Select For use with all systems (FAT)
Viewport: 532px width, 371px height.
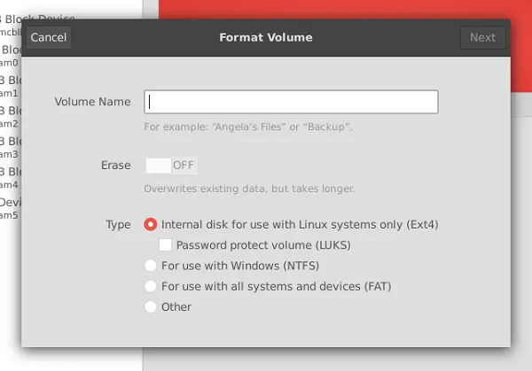point(151,286)
